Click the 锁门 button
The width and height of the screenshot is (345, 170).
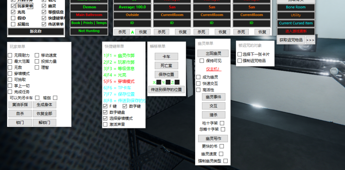point(20,123)
